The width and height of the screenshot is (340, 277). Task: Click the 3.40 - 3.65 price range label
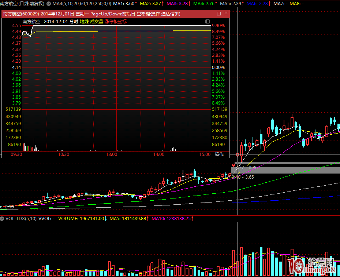click(243, 177)
